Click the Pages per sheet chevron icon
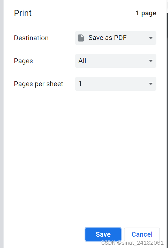The height and width of the screenshot is (248, 168). pos(151,84)
